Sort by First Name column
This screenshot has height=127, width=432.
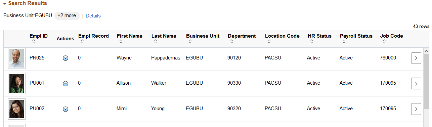(x=121, y=42)
